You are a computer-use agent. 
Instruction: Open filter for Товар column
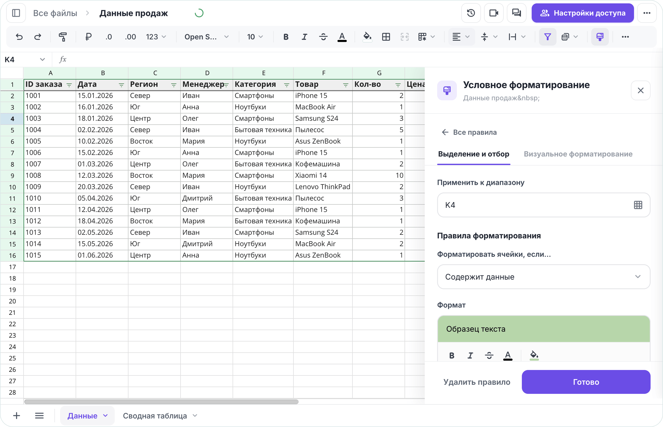click(346, 85)
